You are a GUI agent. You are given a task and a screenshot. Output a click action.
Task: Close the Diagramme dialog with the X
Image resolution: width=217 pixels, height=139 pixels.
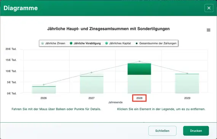tap(209, 8)
